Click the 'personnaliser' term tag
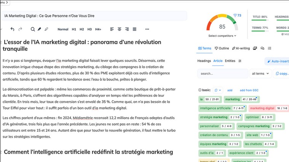Image resolution: width=289 pixels, height=162 pixels. [216, 126]
